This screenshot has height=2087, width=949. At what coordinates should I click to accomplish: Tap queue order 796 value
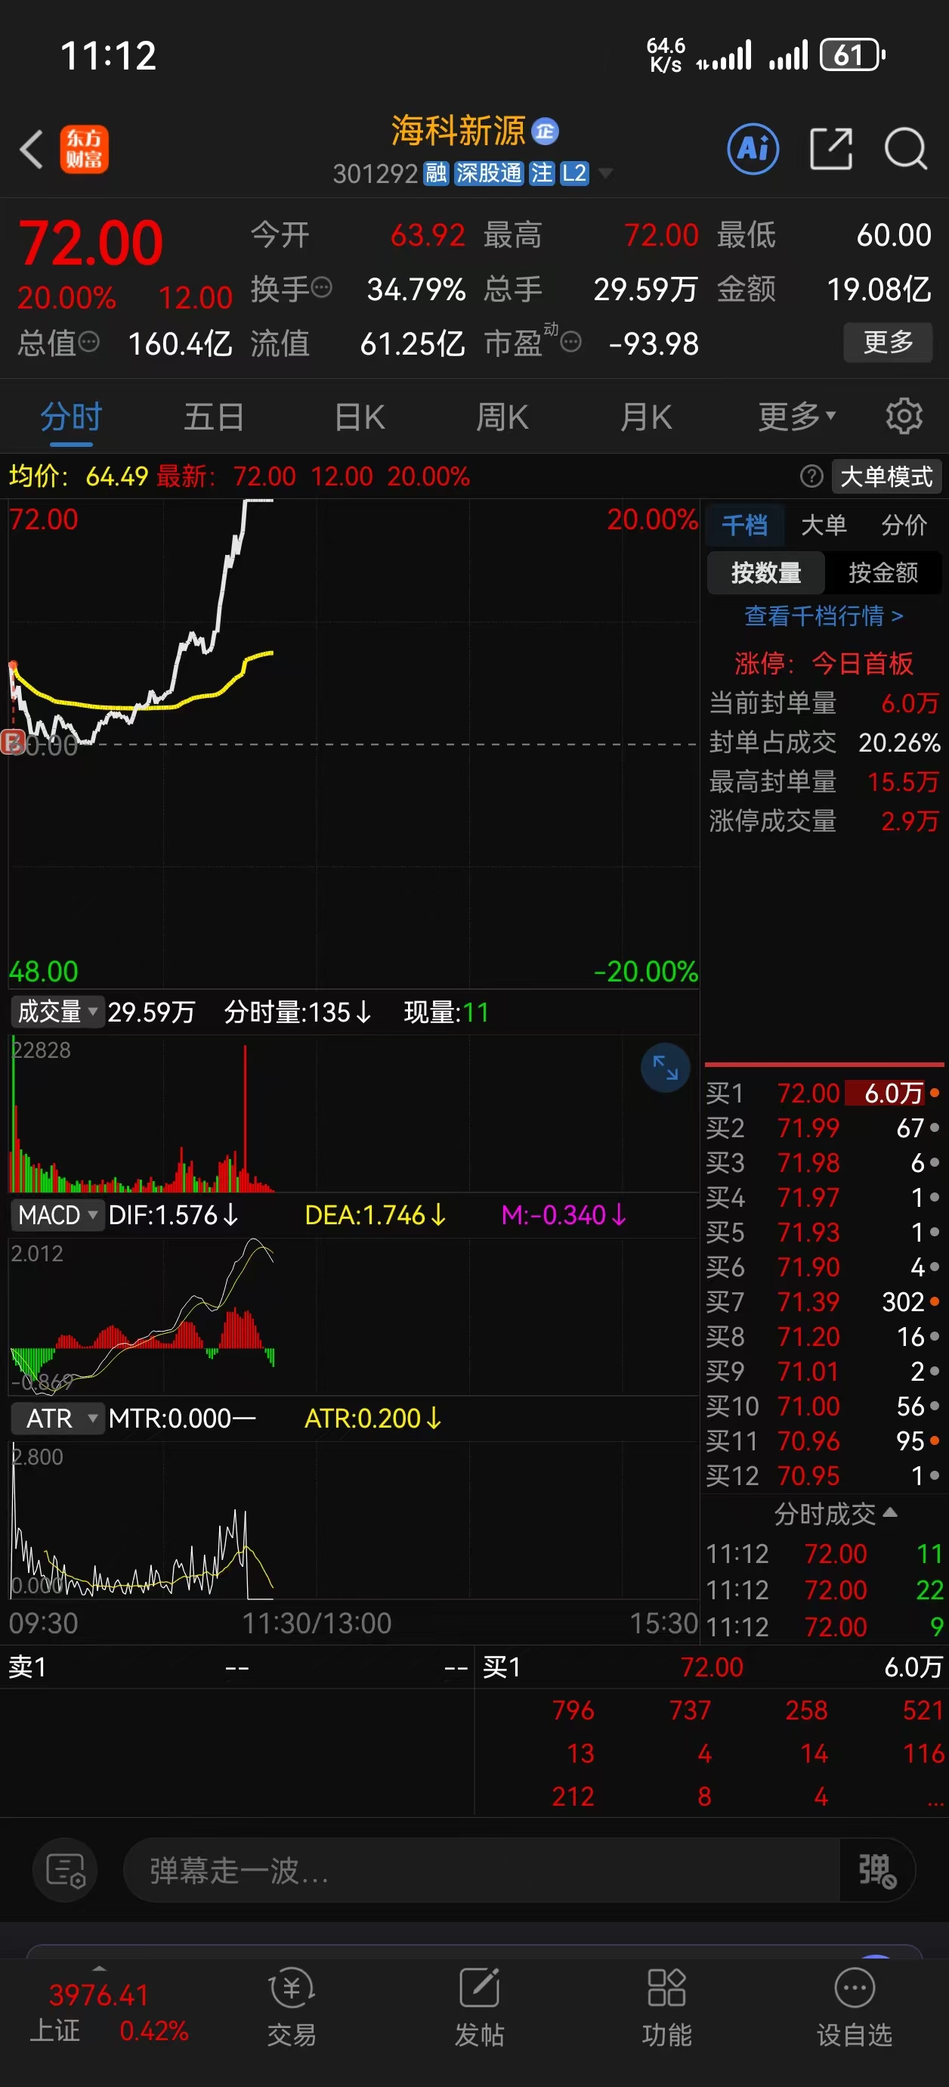click(573, 1710)
